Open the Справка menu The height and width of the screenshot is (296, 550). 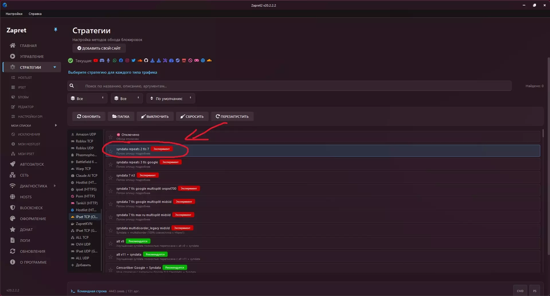point(35,14)
